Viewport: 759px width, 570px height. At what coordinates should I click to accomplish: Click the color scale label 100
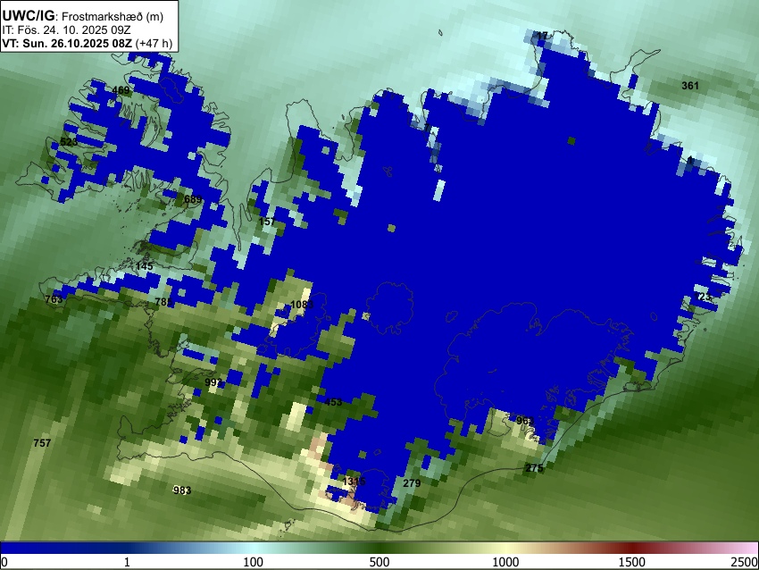click(x=254, y=562)
